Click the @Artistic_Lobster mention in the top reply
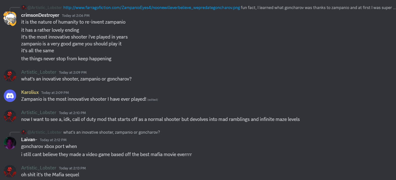396x180 pixels. pyautogui.click(x=44, y=7)
